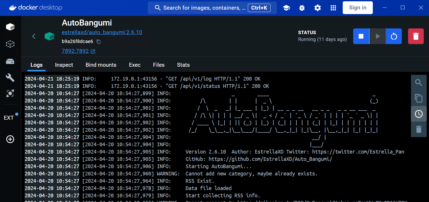Delete the container with trash button
Viewport: 429px width, 202px height.
click(416, 36)
